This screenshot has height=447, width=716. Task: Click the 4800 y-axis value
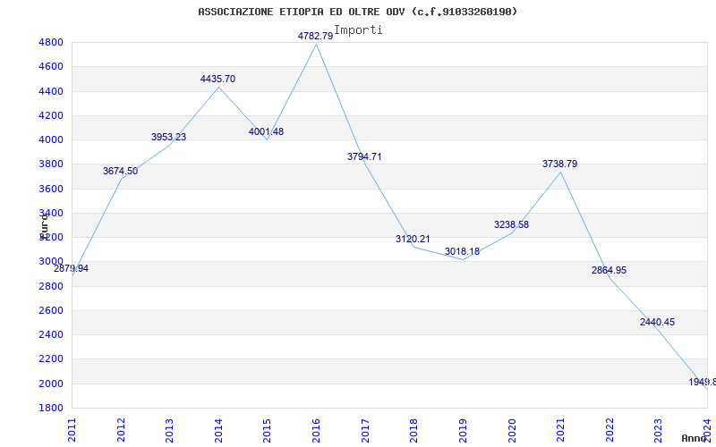pos(51,42)
